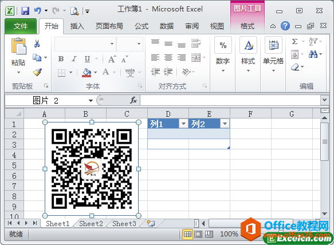The width and height of the screenshot is (334, 245).
Task: Open Print Preview from quick access toolbar
Action: 74,11
